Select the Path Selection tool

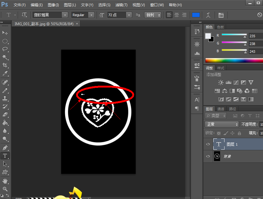point(5,164)
